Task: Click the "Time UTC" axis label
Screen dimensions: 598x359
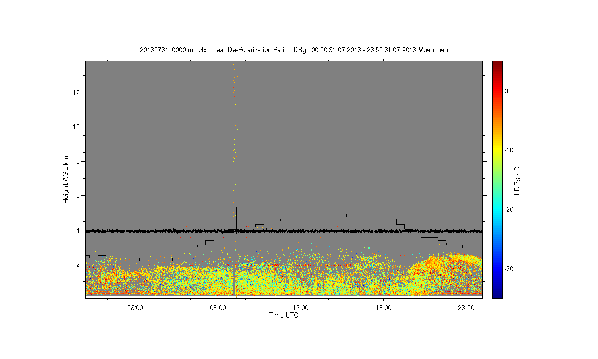Action: pyautogui.click(x=284, y=315)
